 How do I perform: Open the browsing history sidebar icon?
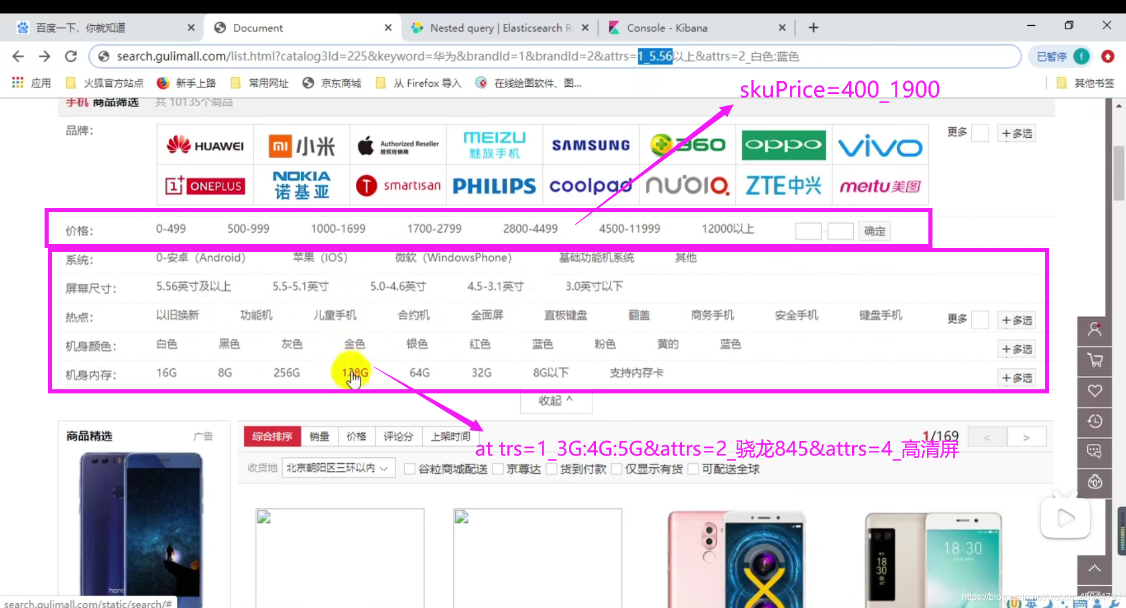(x=1094, y=422)
